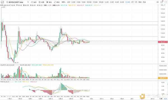Favorite BCHSV/USDT with the star icon
Viewport: 168px width, 100px height.
pyautogui.click(x=7, y=2)
